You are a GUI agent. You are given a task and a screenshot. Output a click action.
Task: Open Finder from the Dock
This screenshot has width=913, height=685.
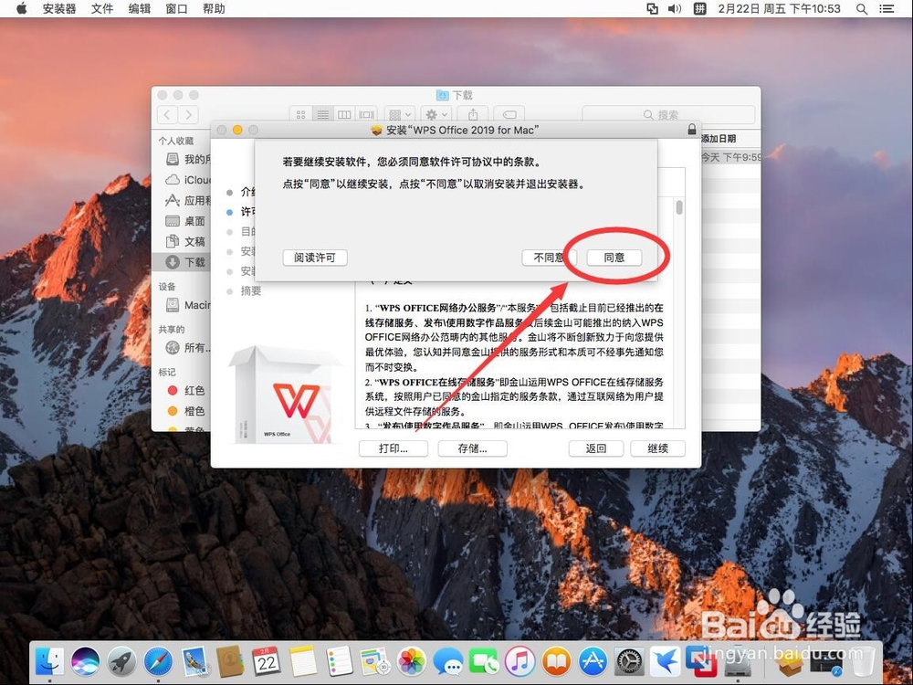tap(49, 661)
